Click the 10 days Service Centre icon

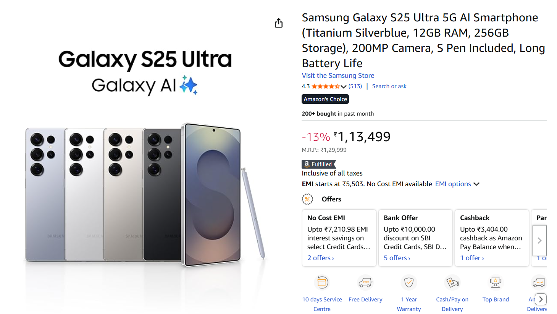322,283
